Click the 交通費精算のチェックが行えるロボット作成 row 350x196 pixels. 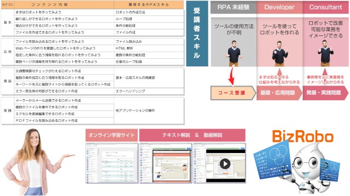click(x=65, y=71)
